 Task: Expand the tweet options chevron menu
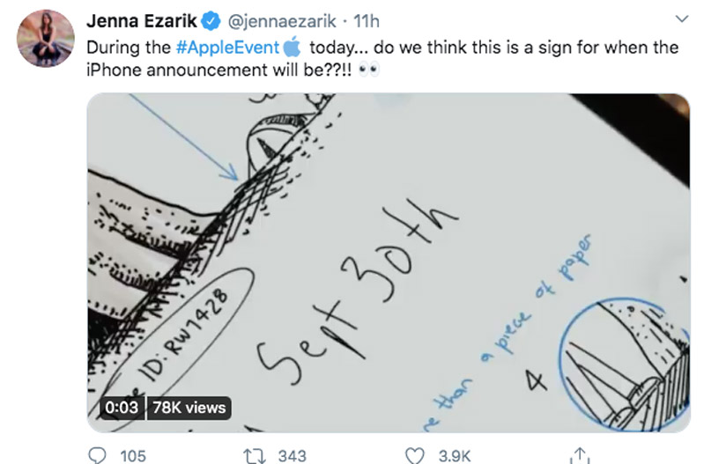click(679, 18)
